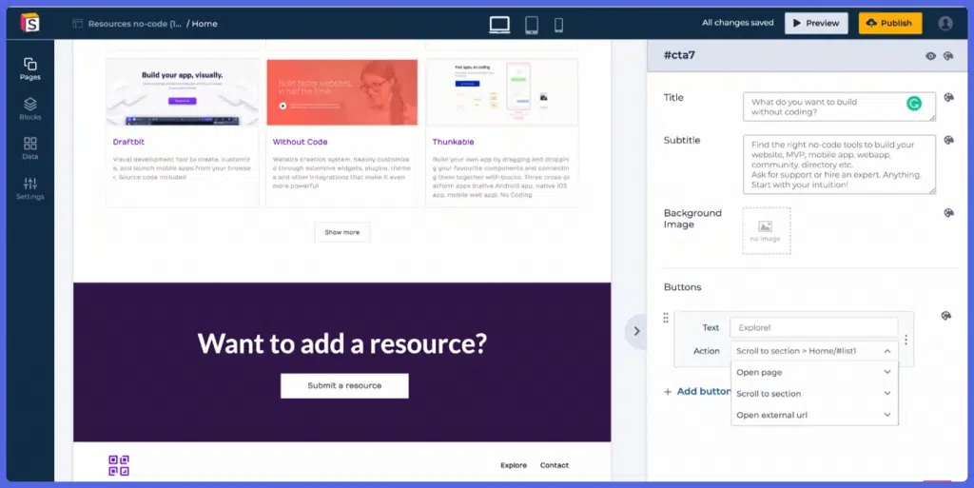The height and width of the screenshot is (488, 974).
Task: Publish the site with Publish button
Action: click(x=889, y=24)
